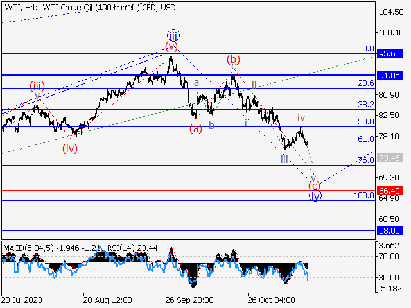Select the 38.2 Fibonacci level label
This screenshot has width=411, height=308.
(366, 104)
